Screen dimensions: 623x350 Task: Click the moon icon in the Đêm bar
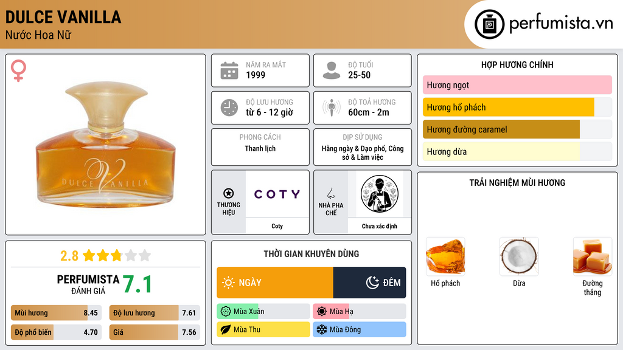[x=372, y=283]
